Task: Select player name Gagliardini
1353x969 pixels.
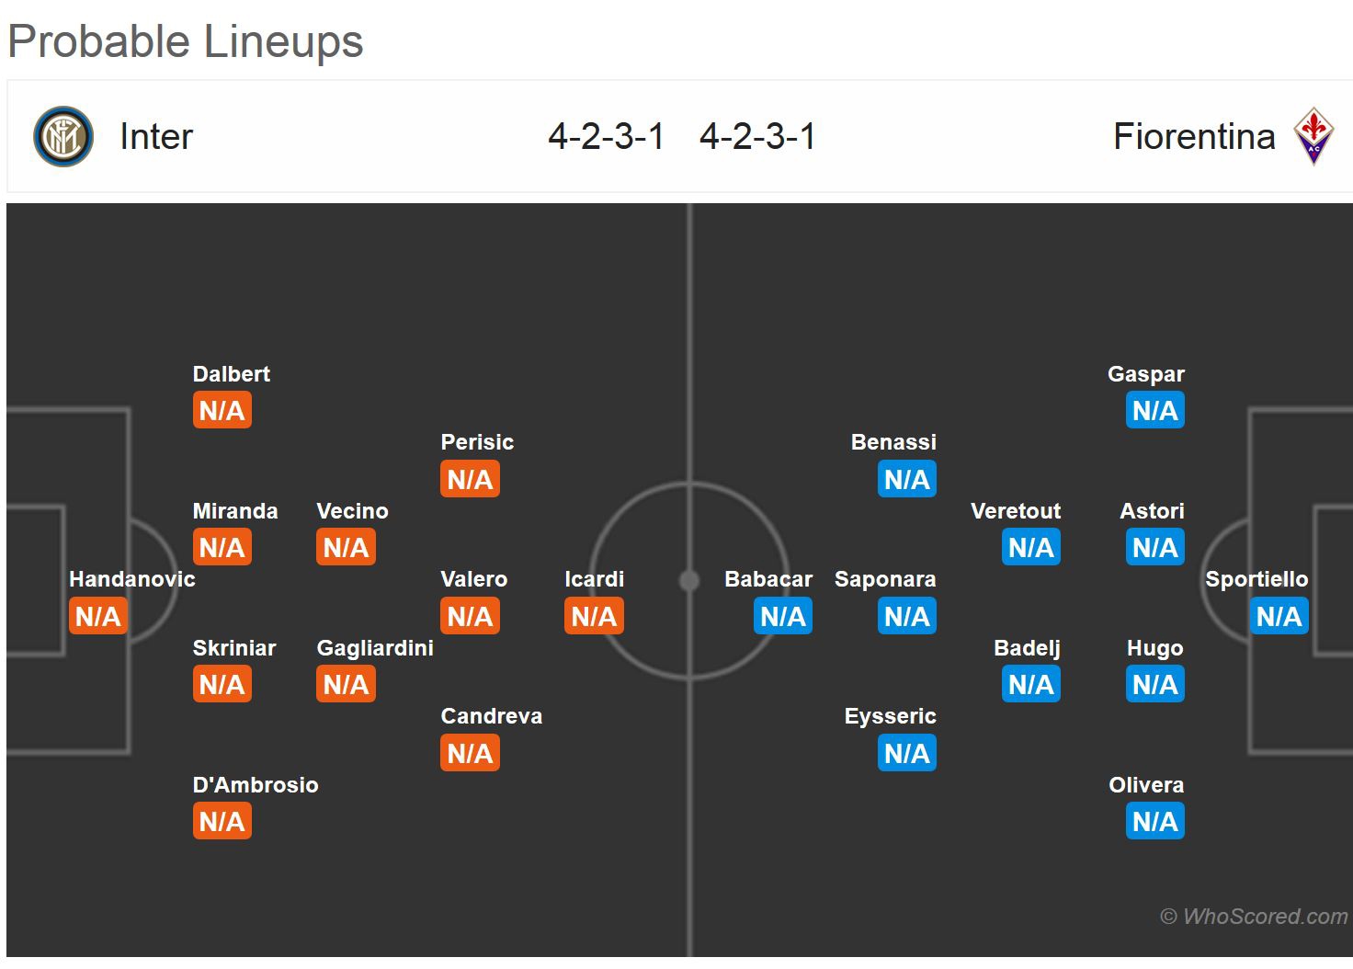Action: (374, 648)
